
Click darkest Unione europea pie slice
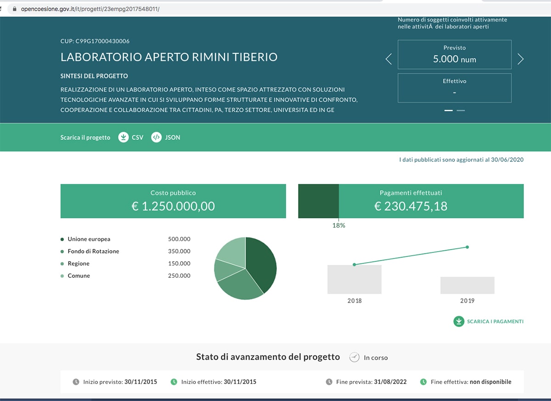pos(262,264)
